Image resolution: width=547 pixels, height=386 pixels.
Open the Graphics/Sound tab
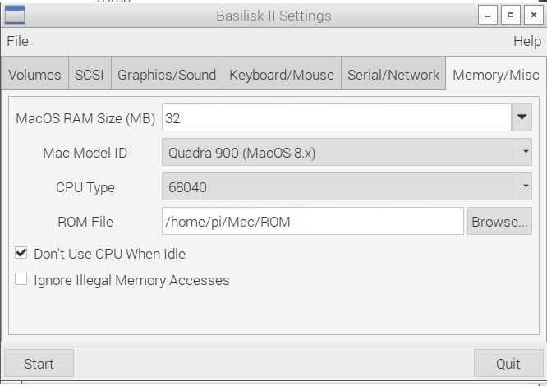coord(167,75)
